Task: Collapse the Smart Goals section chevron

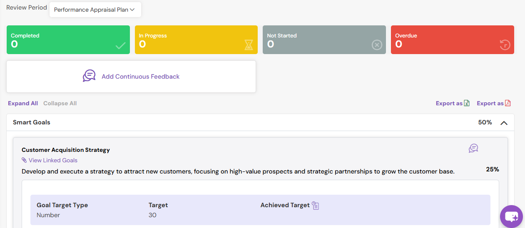Action: (504, 123)
